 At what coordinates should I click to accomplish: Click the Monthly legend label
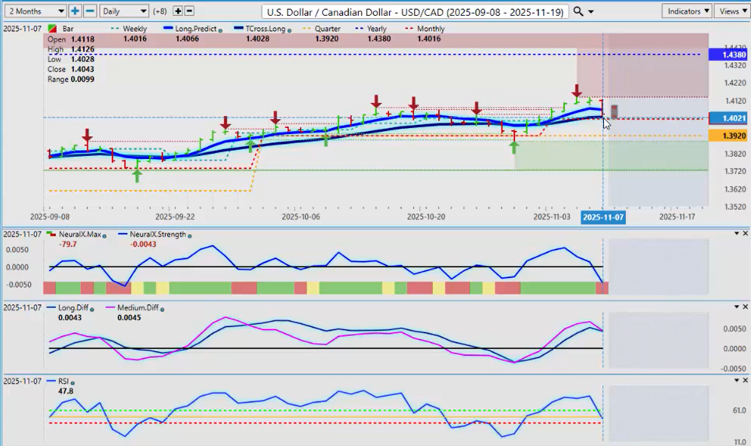point(430,29)
